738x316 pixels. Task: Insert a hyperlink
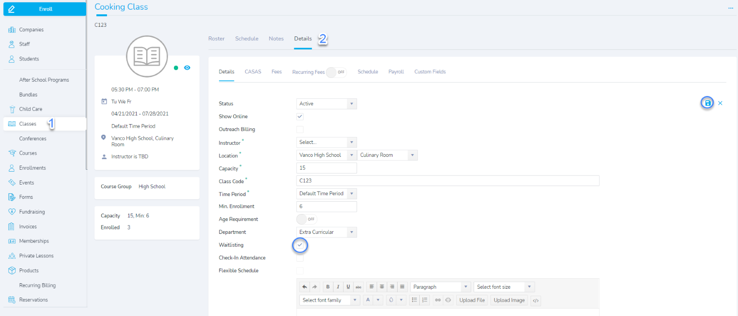click(x=438, y=300)
